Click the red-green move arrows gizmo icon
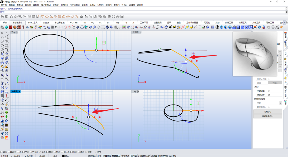This screenshot has width=288, height=157. [120, 27]
